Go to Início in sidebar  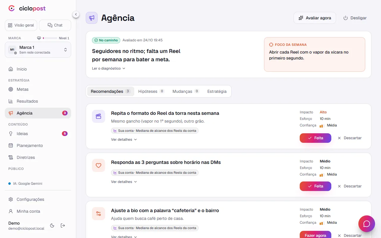[38, 69]
